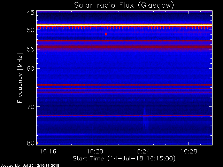Image resolution: width=223 pixels, height=167 pixels.
Task: Click the 'Updated Mon Jul 23 13:16:14 2018' timestamp
Action: [30, 166]
